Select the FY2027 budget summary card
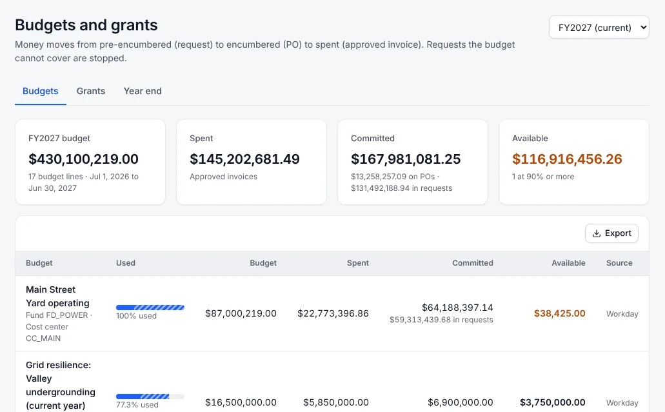 coord(90,162)
